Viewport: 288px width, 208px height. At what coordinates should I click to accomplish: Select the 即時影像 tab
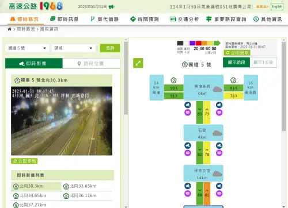pos(34,63)
